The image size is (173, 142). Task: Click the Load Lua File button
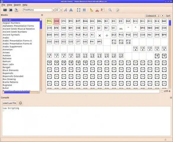click(9, 103)
